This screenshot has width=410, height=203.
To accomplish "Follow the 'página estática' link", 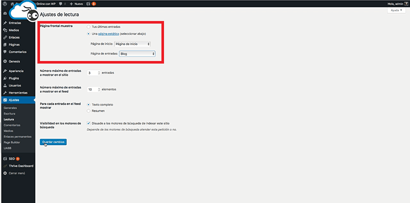I will click(109, 34).
